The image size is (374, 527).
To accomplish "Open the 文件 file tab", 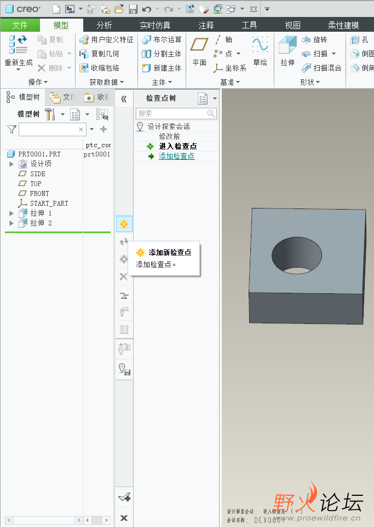I will coord(20,25).
